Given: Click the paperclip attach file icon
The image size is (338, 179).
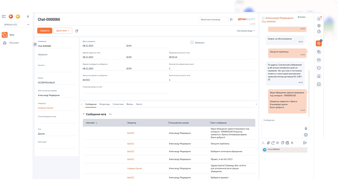Looking at the screenshot, I should point(268,143).
